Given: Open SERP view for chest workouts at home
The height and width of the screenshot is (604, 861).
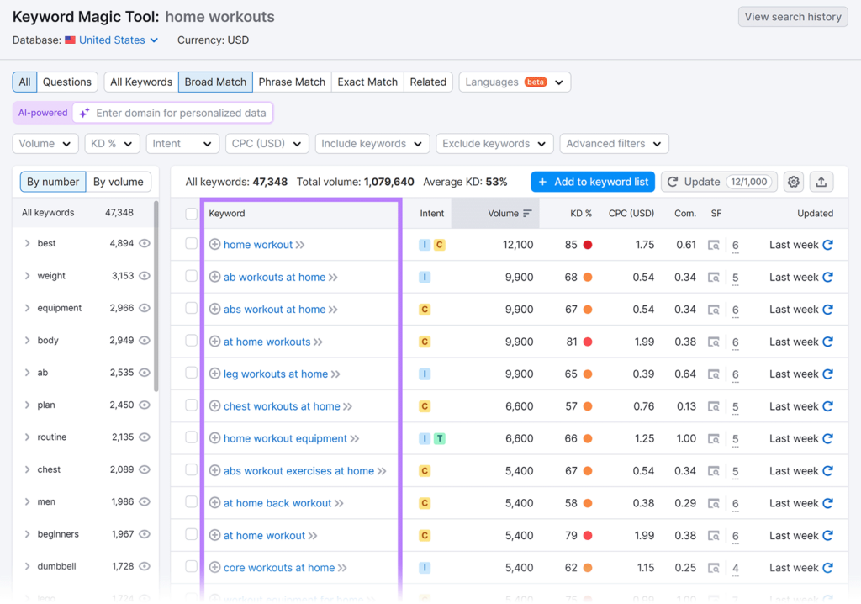Looking at the screenshot, I should click(713, 406).
